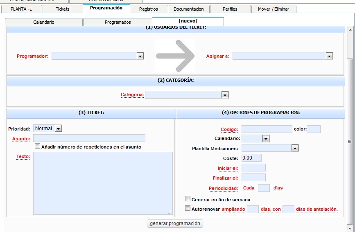Screen dimensions: 355x232
Task: Open the Calendario sub-tab
Action: click(44, 22)
